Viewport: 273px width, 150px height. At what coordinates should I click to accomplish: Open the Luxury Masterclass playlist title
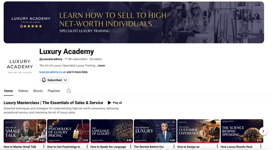(53, 103)
